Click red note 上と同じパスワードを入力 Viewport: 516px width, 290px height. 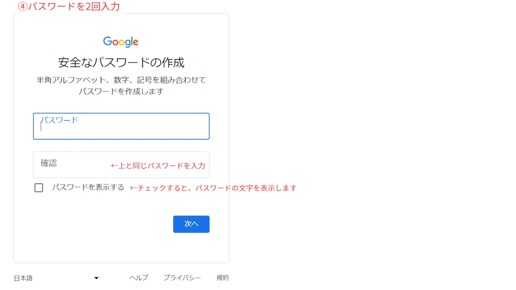(x=158, y=166)
